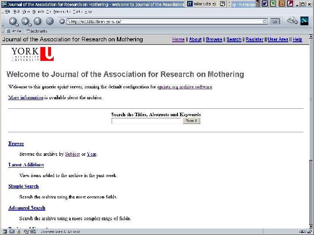This screenshot has height=235, width=314.
Task: Open the File menu
Action: pyautogui.click(x=7, y=12)
